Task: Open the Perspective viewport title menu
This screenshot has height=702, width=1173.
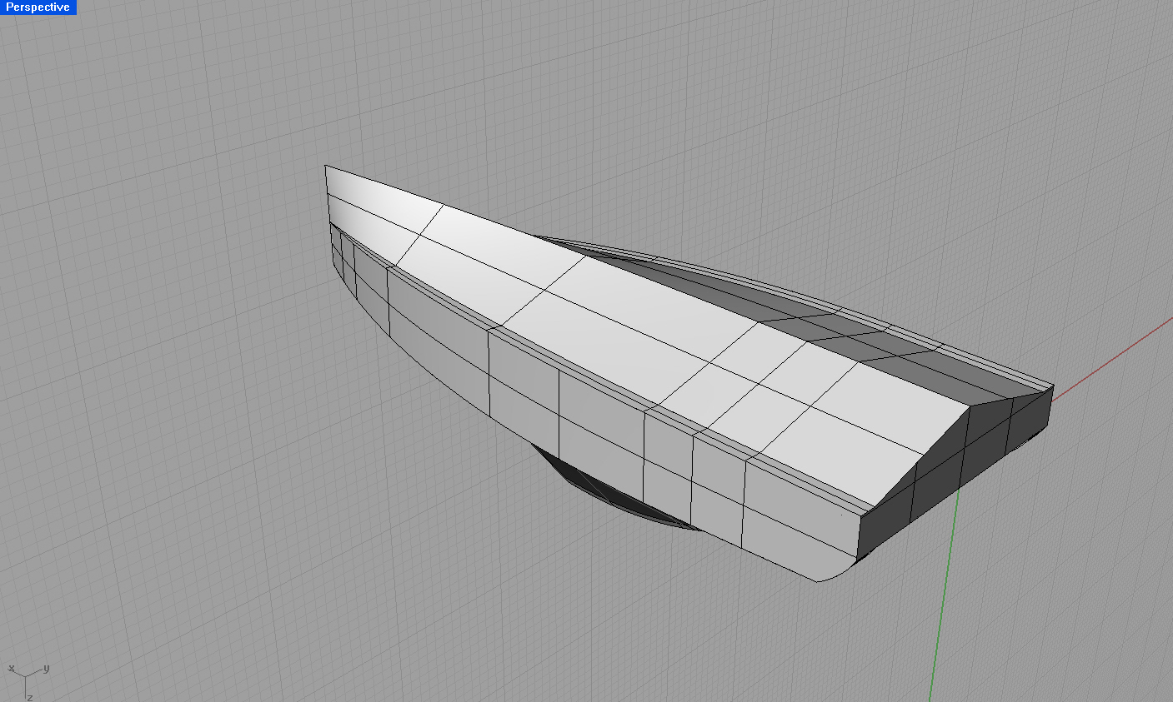Action: click(x=38, y=7)
